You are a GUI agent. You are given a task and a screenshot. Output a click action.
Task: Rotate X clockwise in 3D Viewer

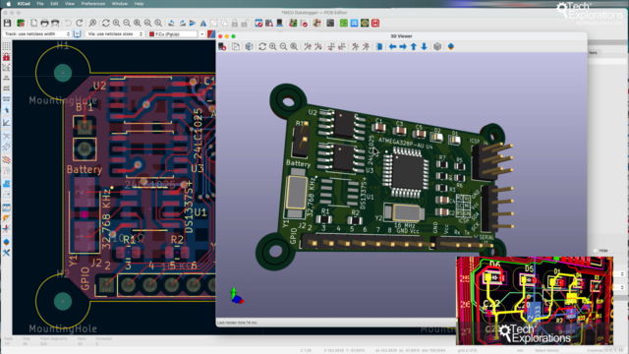(x=308, y=47)
